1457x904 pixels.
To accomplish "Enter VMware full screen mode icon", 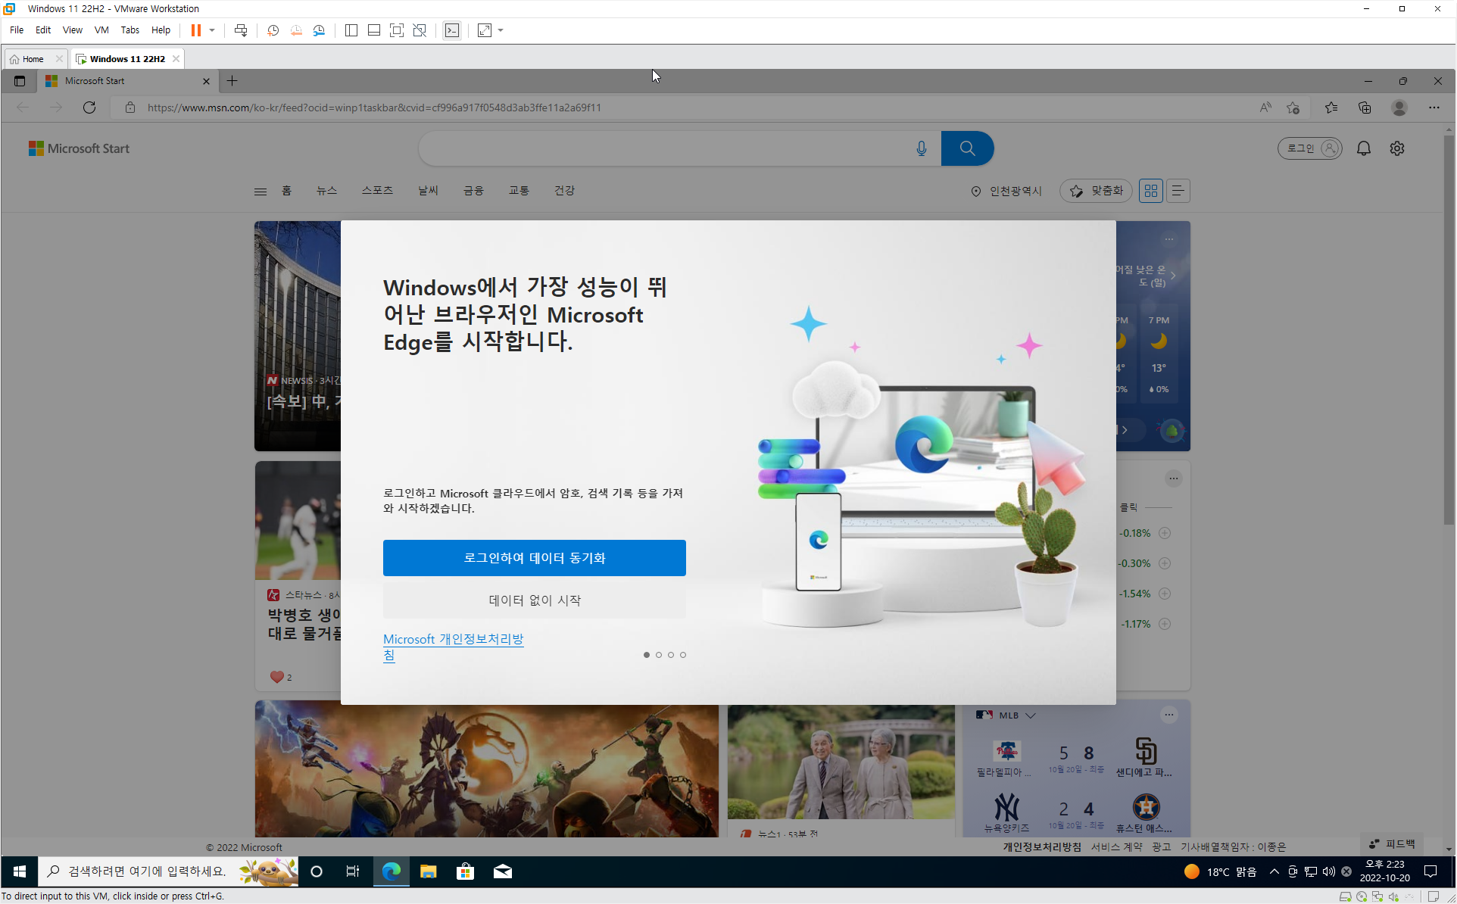I will (396, 30).
